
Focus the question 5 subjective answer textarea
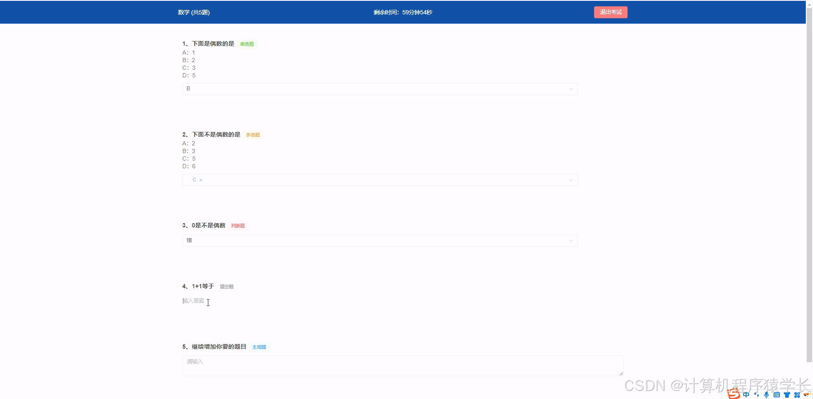point(403,366)
